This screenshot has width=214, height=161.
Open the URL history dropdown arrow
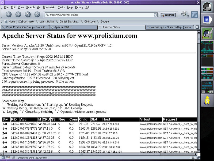pyautogui.click(x=155, y=15)
